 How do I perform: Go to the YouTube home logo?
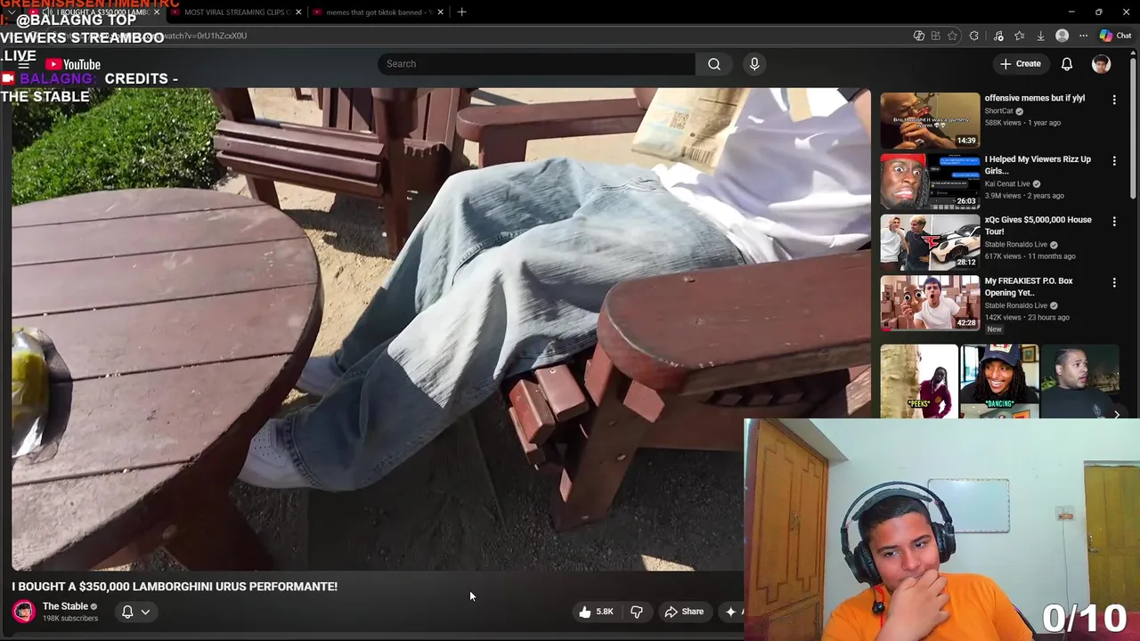73,64
